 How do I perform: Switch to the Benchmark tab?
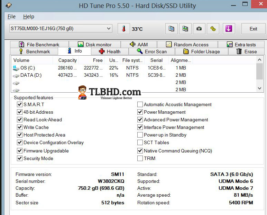34,52
